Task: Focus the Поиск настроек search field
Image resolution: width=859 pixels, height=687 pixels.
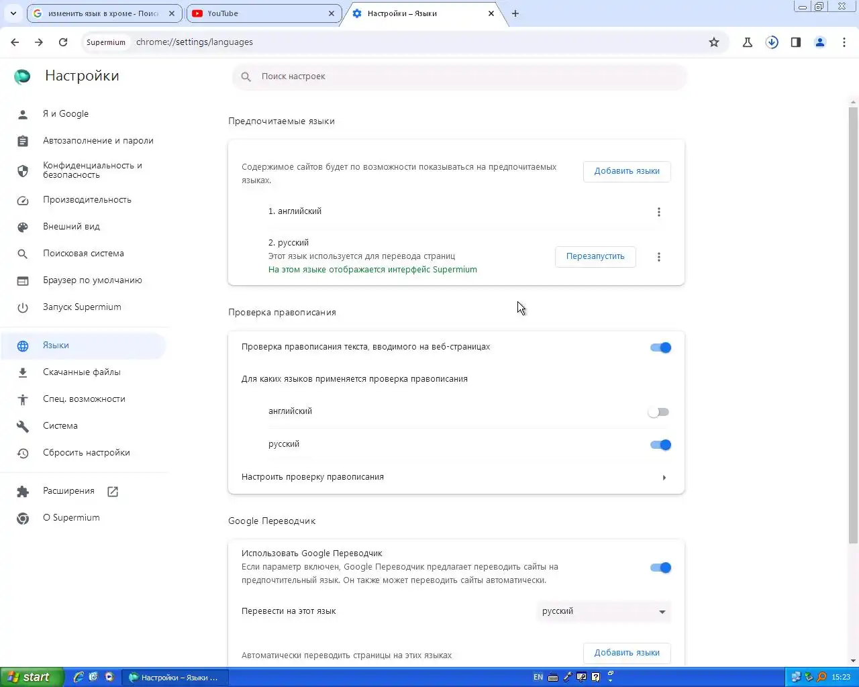Action: pyautogui.click(x=460, y=76)
